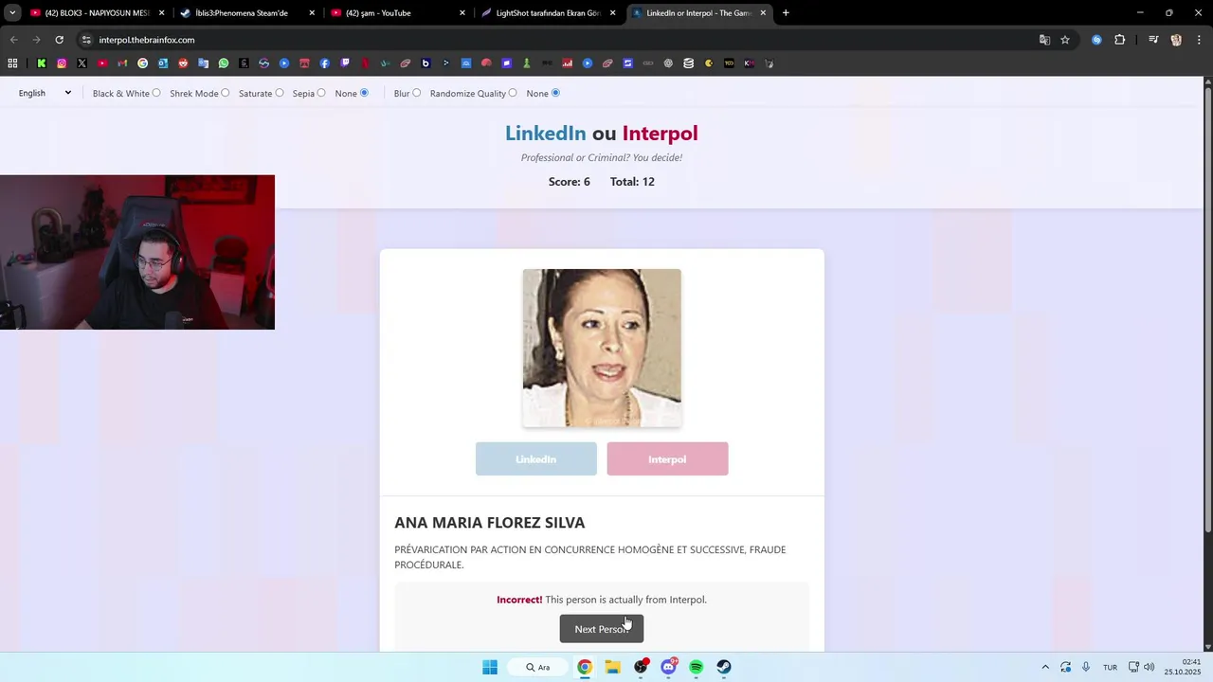
Task: Open the Instagram bookmark icon
Action: click(62, 63)
